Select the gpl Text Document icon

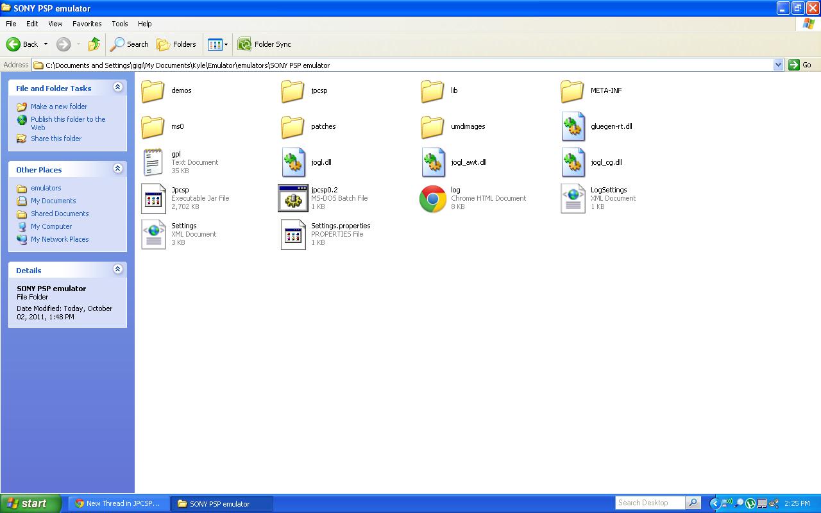click(153, 162)
